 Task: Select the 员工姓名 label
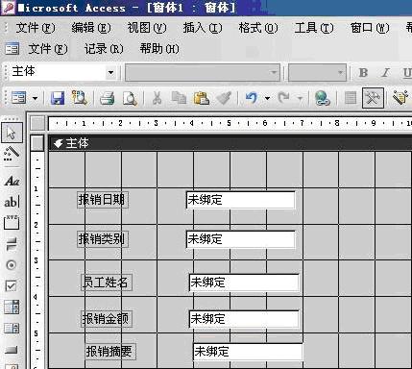click(x=106, y=283)
